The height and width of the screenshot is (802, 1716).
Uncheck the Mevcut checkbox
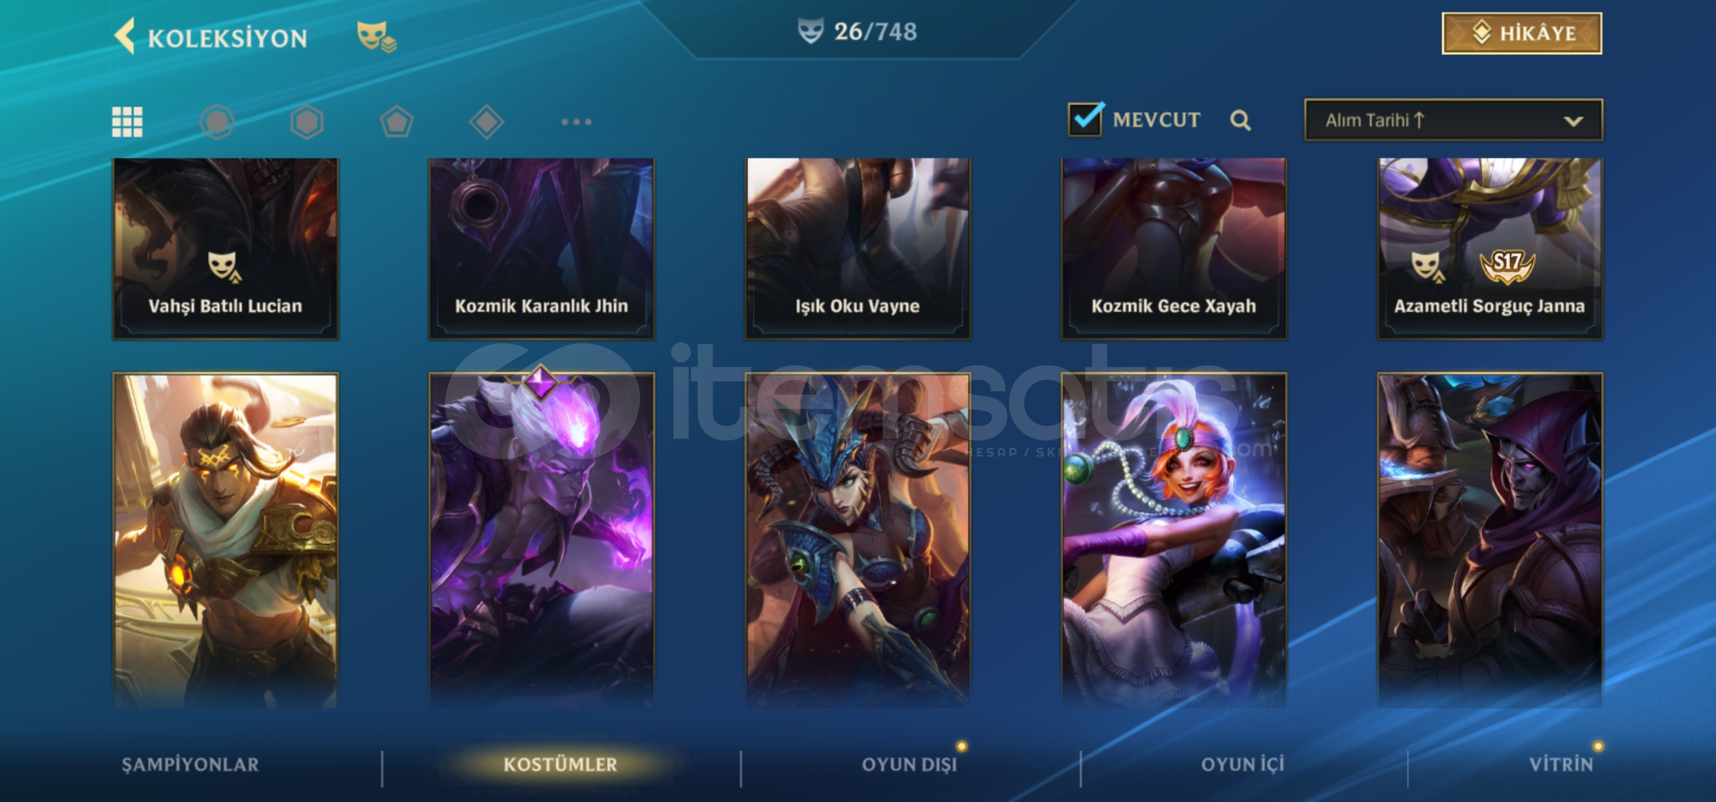pyautogui.click(x=1085, y=119)
